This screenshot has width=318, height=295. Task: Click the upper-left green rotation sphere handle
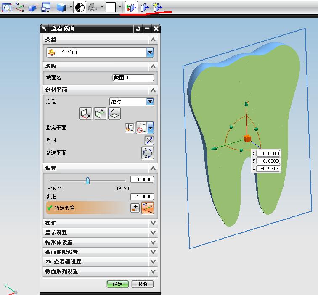pos(231,127)
